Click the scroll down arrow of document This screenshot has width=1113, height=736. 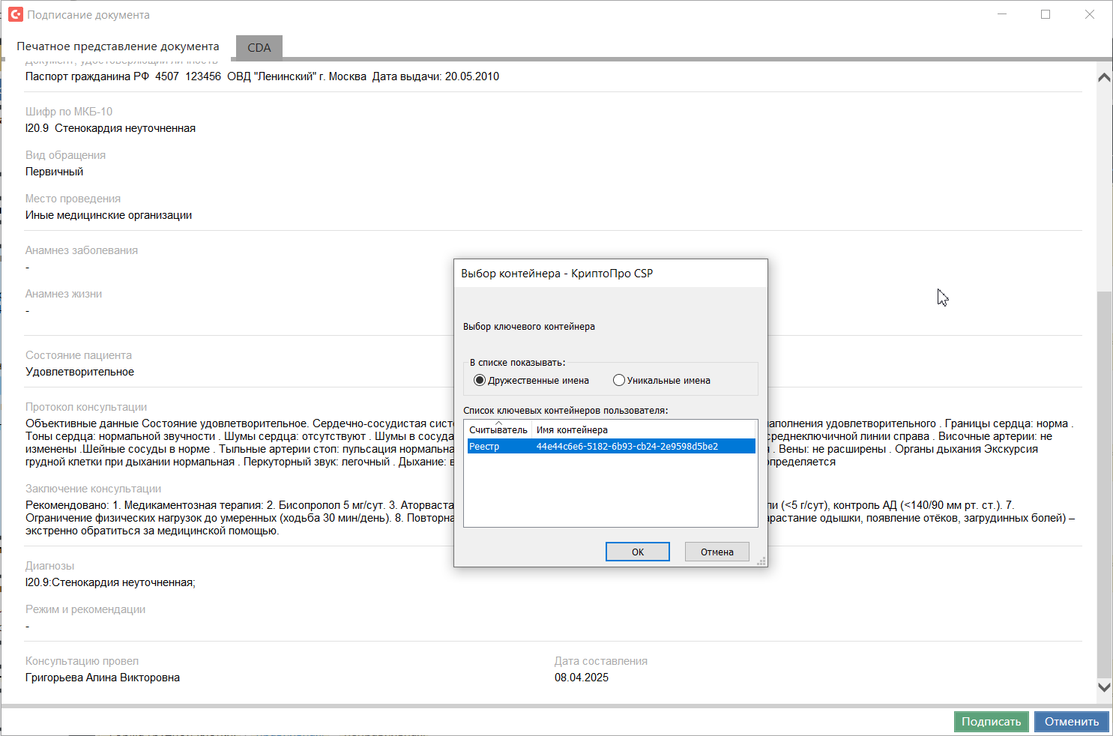[x=1104, y=687]
